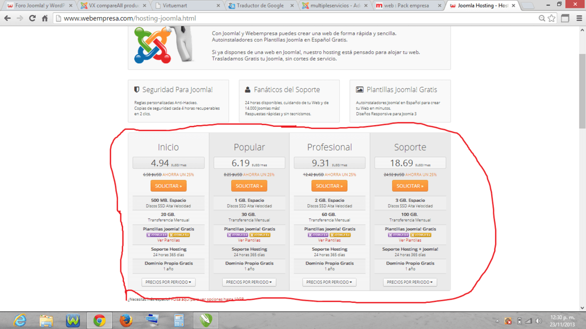The width and height of the screenshot is (586, 329).
Task: Reload the page with the refresh icon
Action: click(32, 18)
